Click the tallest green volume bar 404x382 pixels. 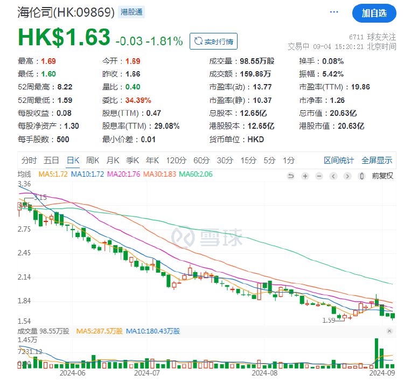pos(376,353)
